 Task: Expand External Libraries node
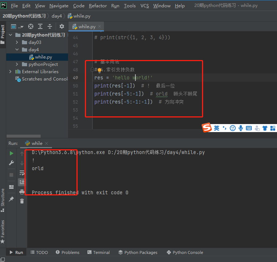pos(10,71)
